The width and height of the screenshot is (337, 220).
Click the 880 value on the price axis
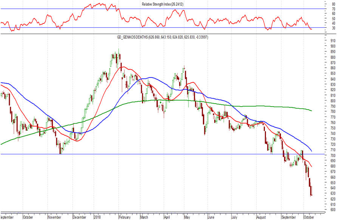pos(333,57)
